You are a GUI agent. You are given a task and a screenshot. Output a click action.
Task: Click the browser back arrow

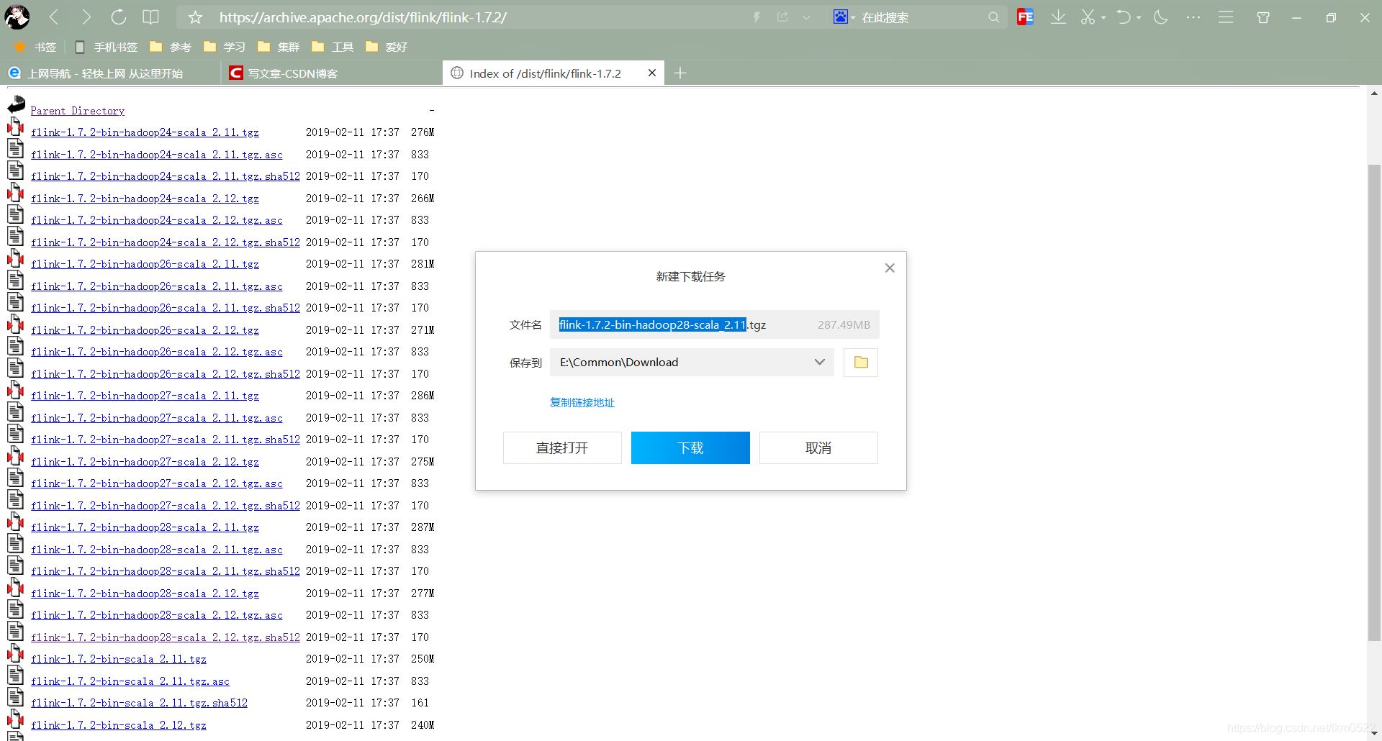point(54,17)
